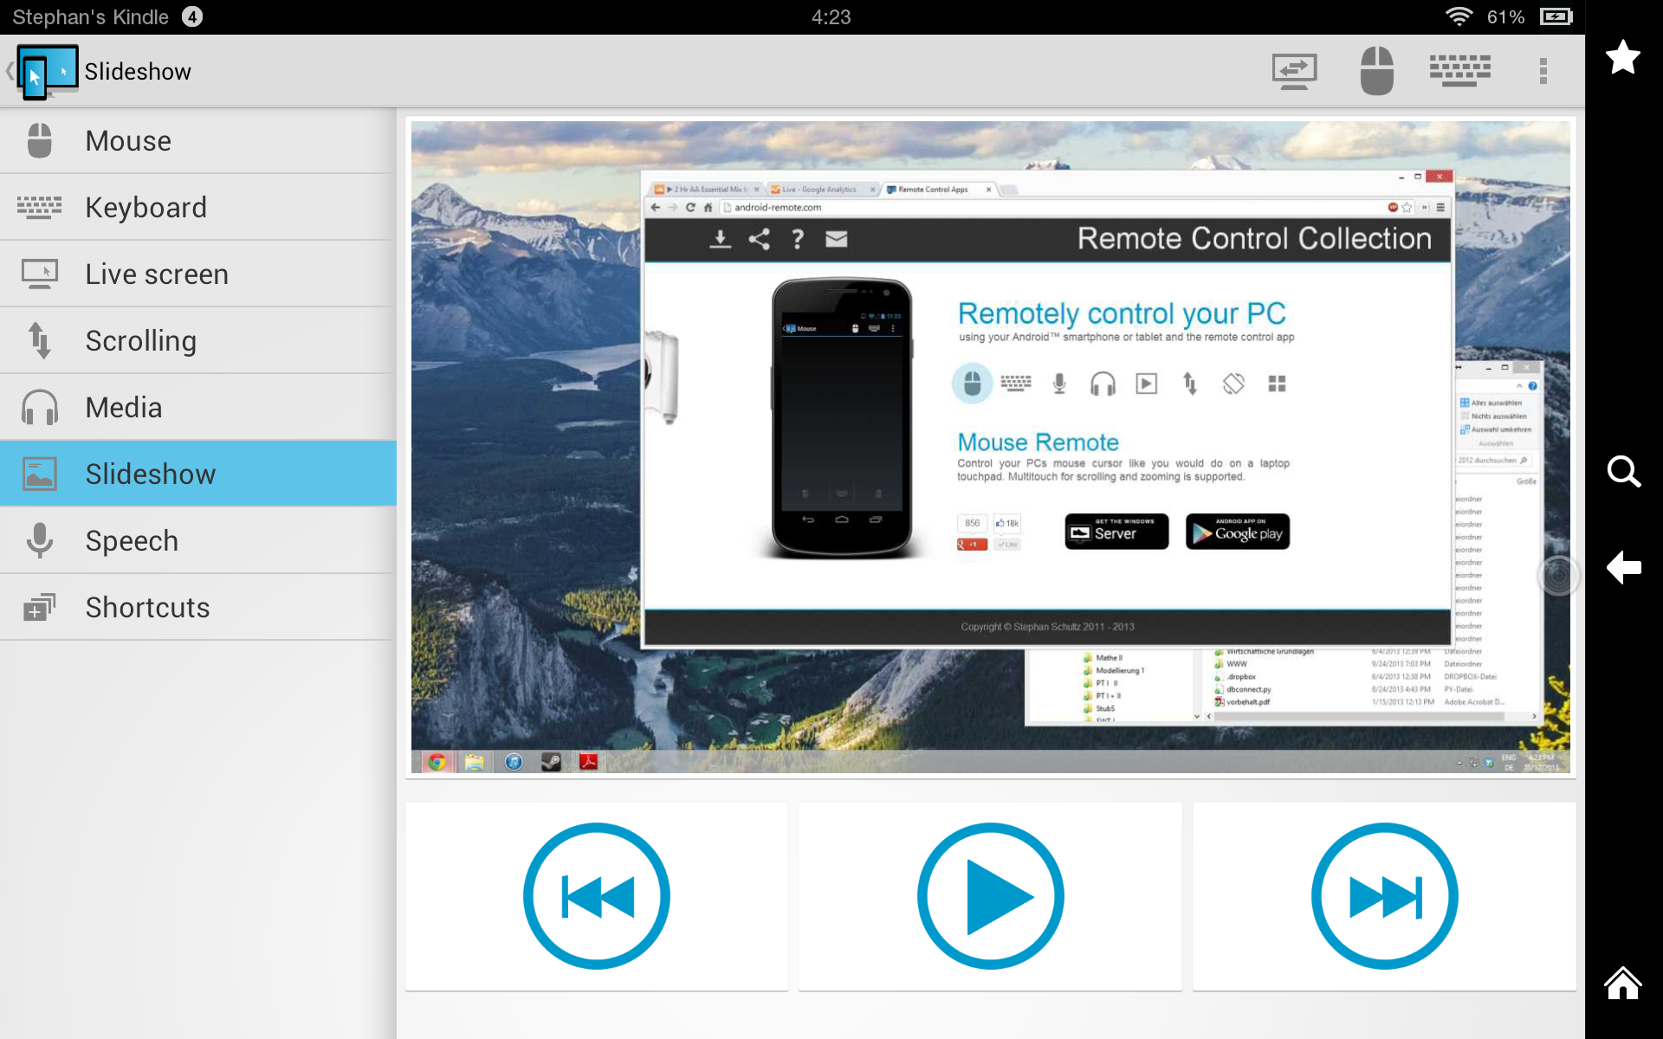Jump to the previous slide
The width and height of the screenshot is (1663, 1039).
[x=596, y=896]
